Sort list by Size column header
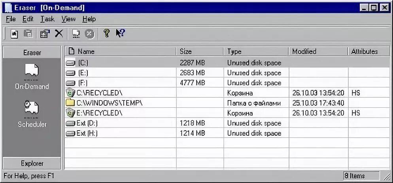 click(200, 52)
